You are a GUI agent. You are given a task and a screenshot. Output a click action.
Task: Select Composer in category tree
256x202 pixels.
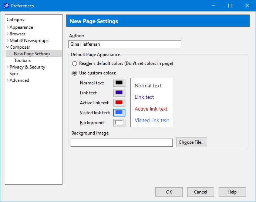tap(20, 47)
